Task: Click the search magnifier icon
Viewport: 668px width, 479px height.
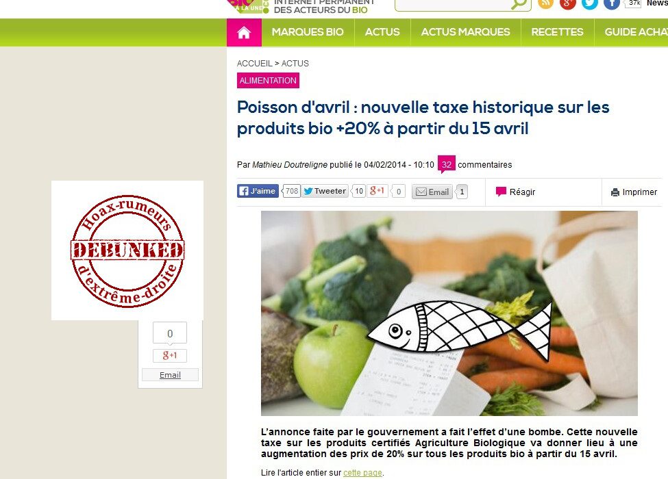Action: pos(519,4)
